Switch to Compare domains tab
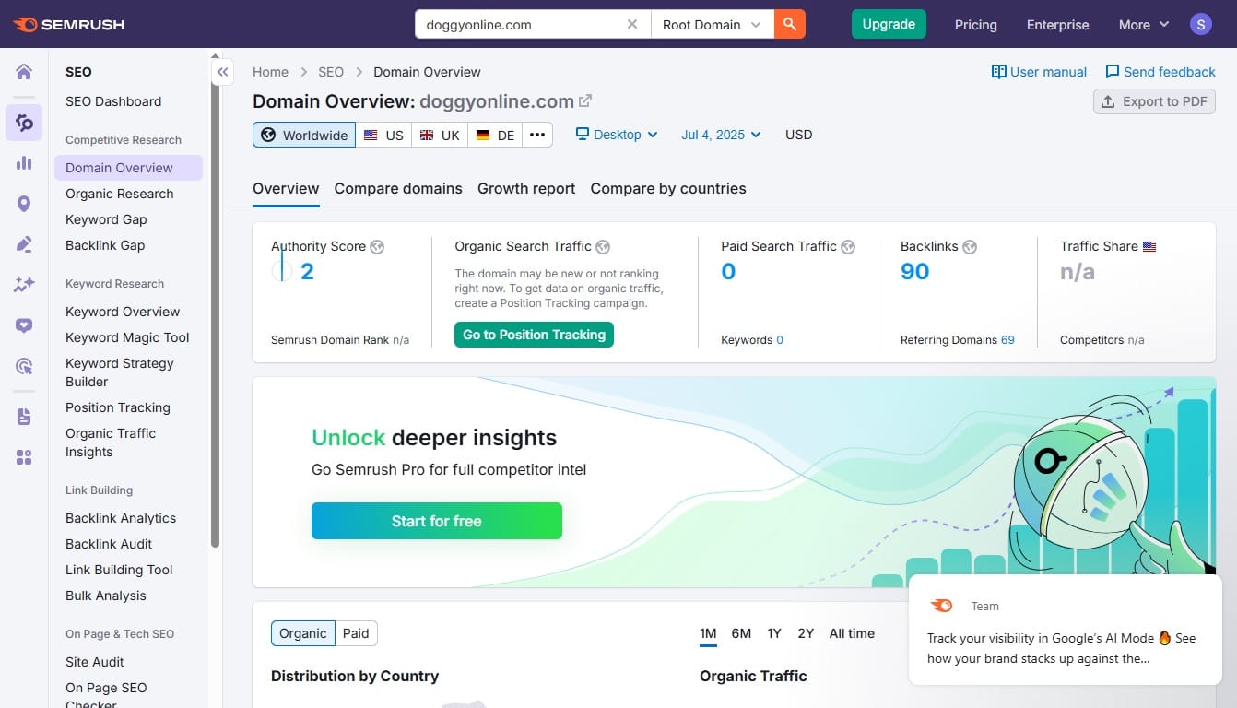The height and width of the screenshot is (708, 1237). pos(398,188)
